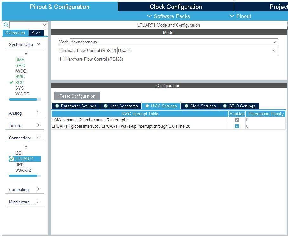Select SPI1 under Connectivity
288x237 pixels.
19,164
